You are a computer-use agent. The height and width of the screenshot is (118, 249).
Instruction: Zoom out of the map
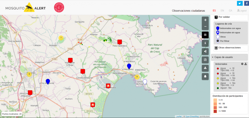coord(205,27)
